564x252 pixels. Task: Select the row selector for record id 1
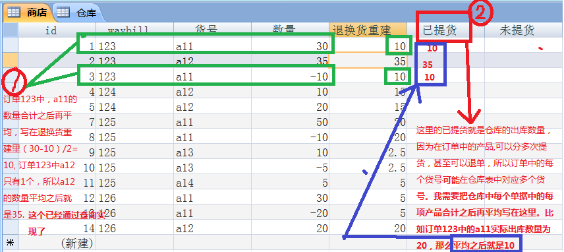click(10, 45)
